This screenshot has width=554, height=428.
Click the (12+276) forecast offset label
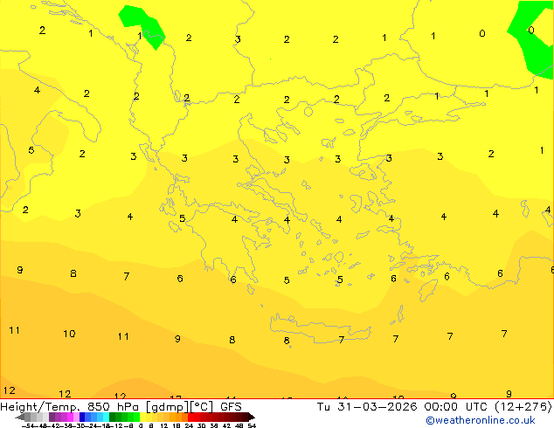pyautogui.click(x=523, y=407)
